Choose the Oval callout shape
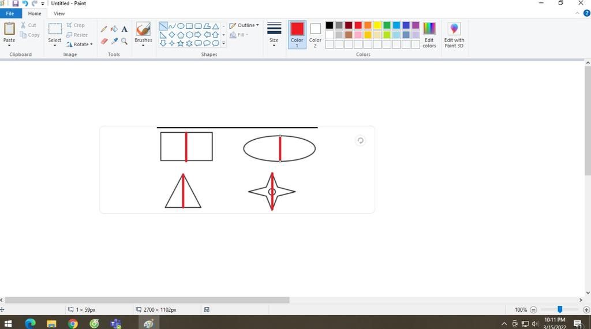Image resolution: width=591 pixels, height=329 pixels. click(207, 43)
